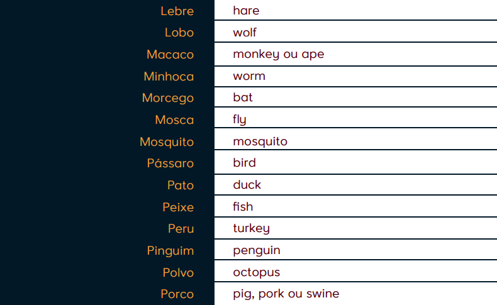Click the Peixe label
The width and height of the screenshot is (497, 305).
click(178, 207)
